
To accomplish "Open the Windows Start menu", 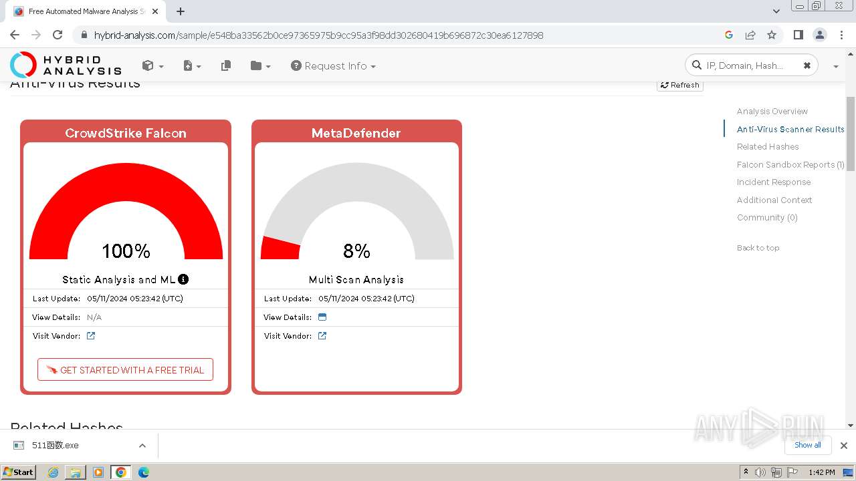I will point(19,472).
